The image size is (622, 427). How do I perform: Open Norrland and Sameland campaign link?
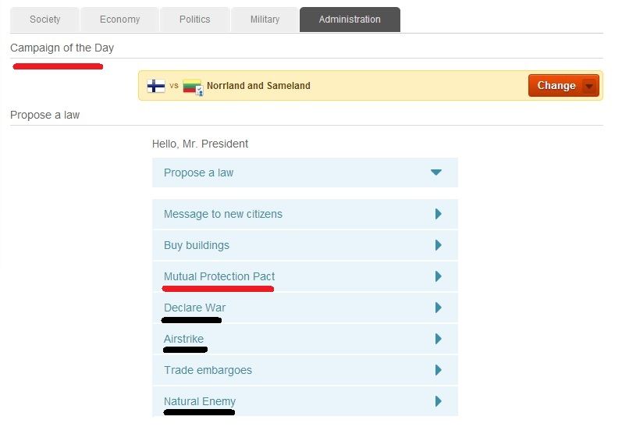(x=258, y=86)
